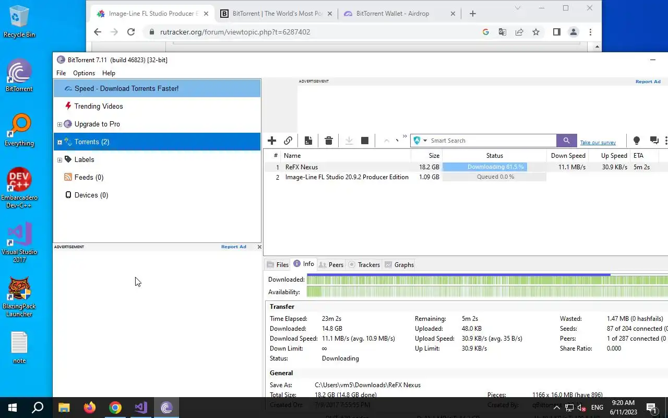Click Add Torrent from URL link icon

(288, 141)
